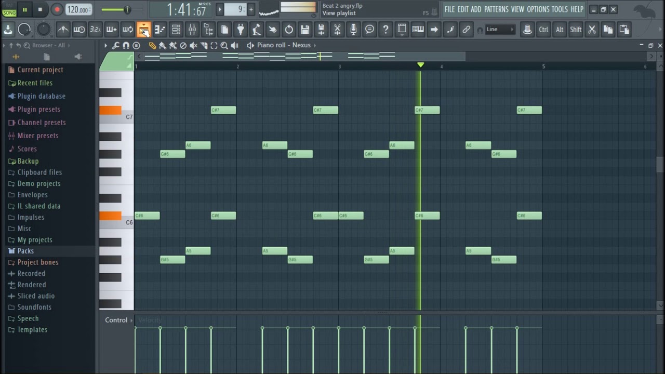Pause playback with the pause button
665x374 pixels.
(24, 9)
